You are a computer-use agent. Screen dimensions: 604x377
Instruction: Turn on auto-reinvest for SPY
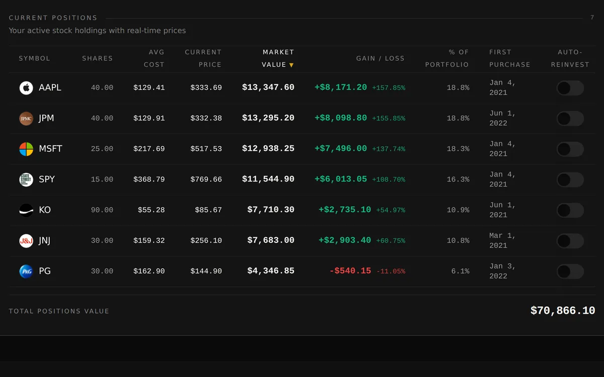pos(570,179)
